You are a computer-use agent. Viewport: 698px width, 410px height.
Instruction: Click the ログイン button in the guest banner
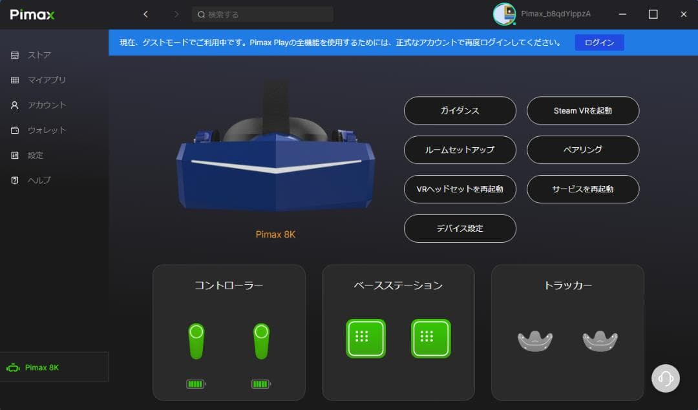pyautogui.click(x=599, y=42)
